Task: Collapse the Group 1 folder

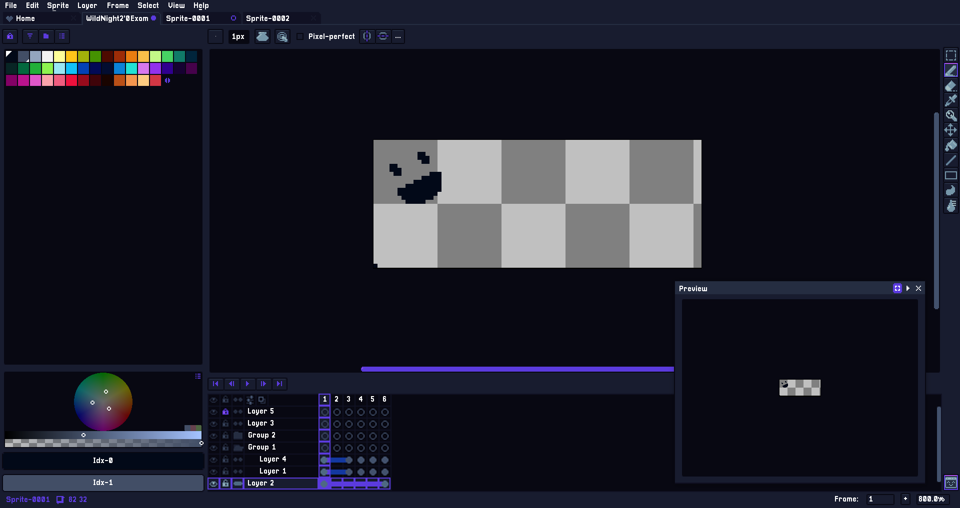Action: pyautogui.click(x=238, y=448)
